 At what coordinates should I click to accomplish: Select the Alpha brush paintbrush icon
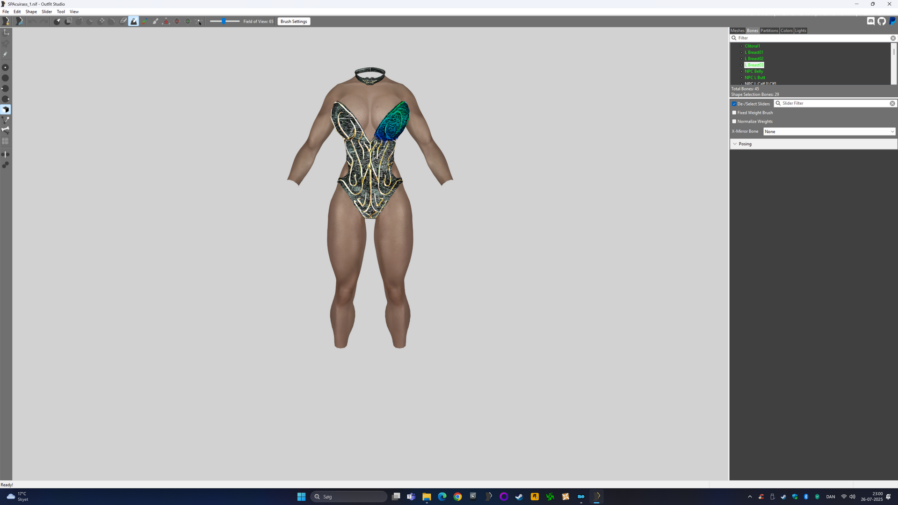coord(155,22)
